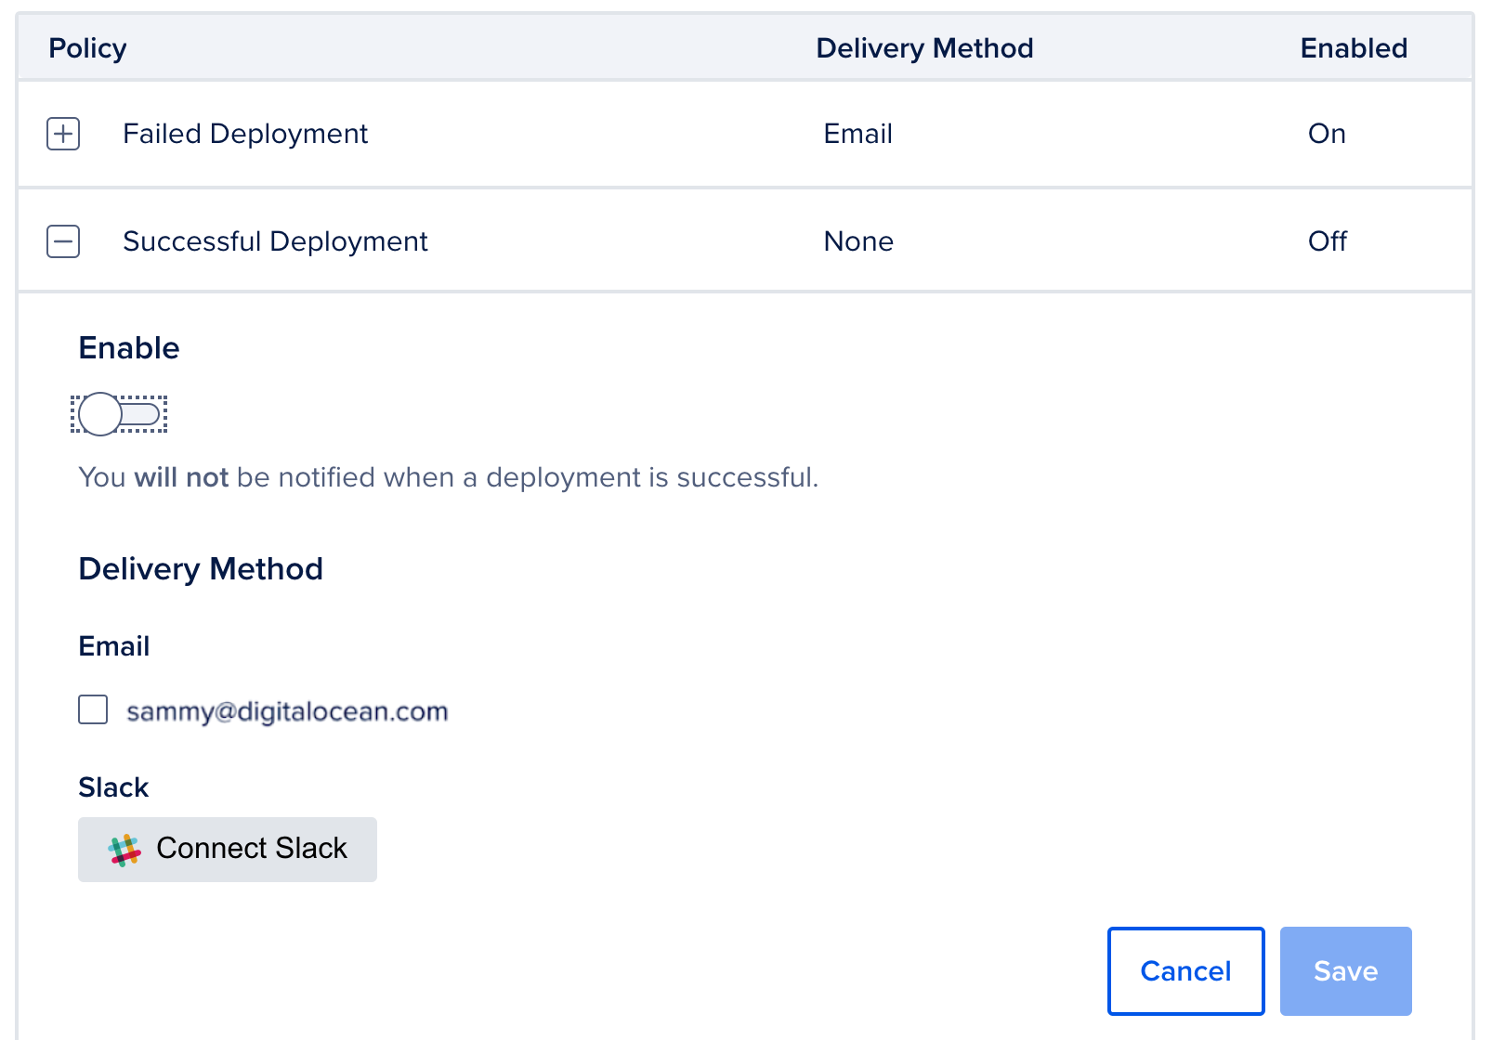
Task: Click the Slack logo icon
Action: pos(124,850)
